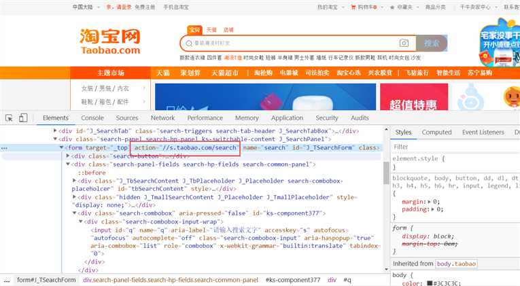
Task: Open the 千牛卖家中心 dropdown
Action: tap(479, 7)
